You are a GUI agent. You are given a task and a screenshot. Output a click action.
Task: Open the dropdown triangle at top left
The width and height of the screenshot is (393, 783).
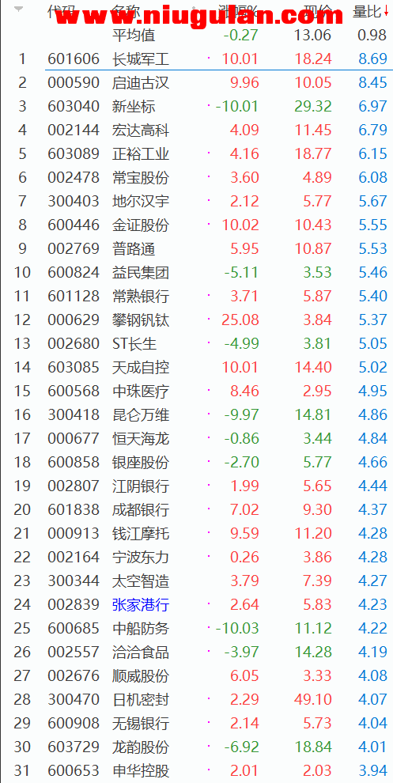[x=18, y=10]
